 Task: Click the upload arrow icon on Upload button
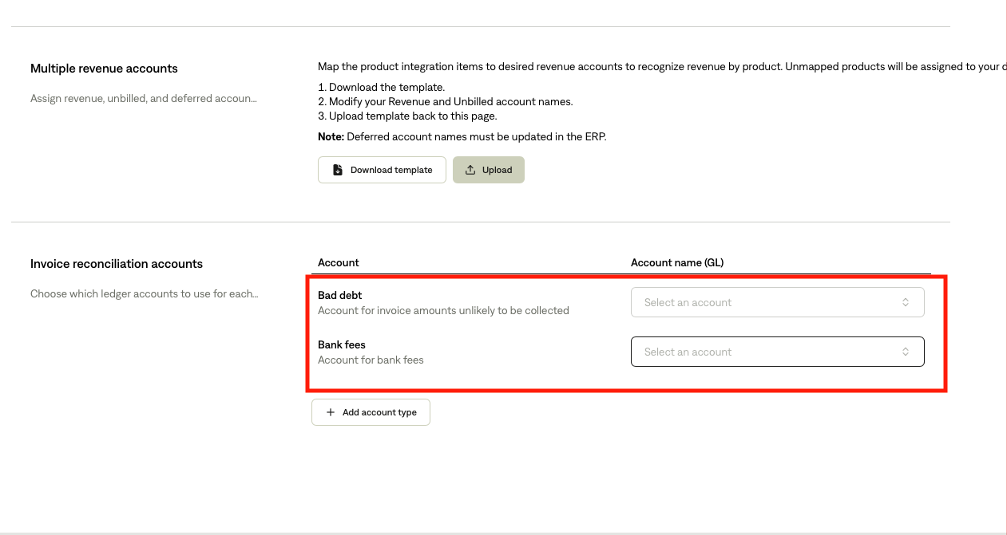click(469, 169)
